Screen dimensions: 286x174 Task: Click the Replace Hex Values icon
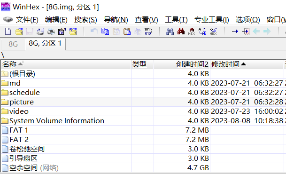click(213, 32)
